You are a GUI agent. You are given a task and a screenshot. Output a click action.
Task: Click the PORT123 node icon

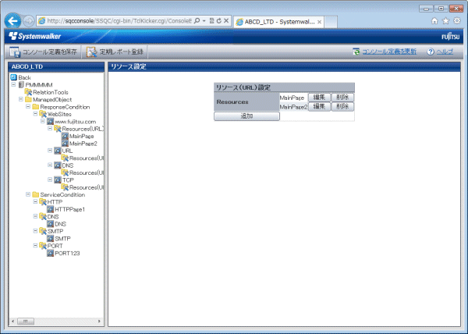pos(50,253)
